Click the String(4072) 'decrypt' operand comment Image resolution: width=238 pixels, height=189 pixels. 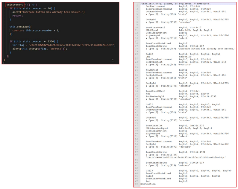tap(169, 147)
